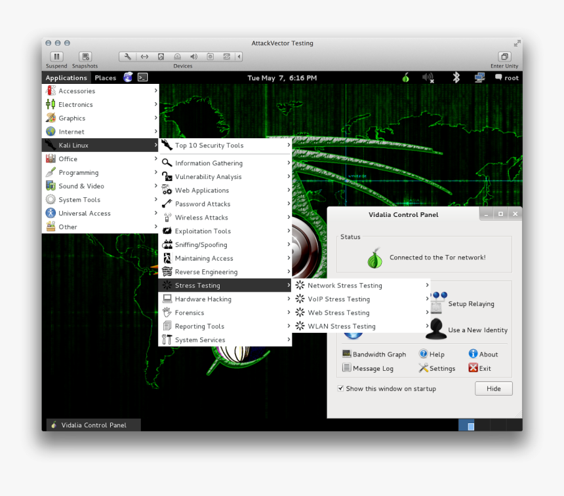
Task: Click the sound speaker icon in Devices
Action: click(x=193, y=56)
